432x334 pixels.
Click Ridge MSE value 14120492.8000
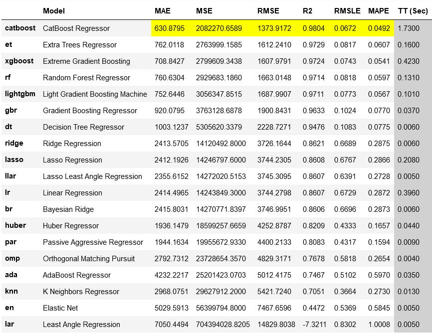221,144
